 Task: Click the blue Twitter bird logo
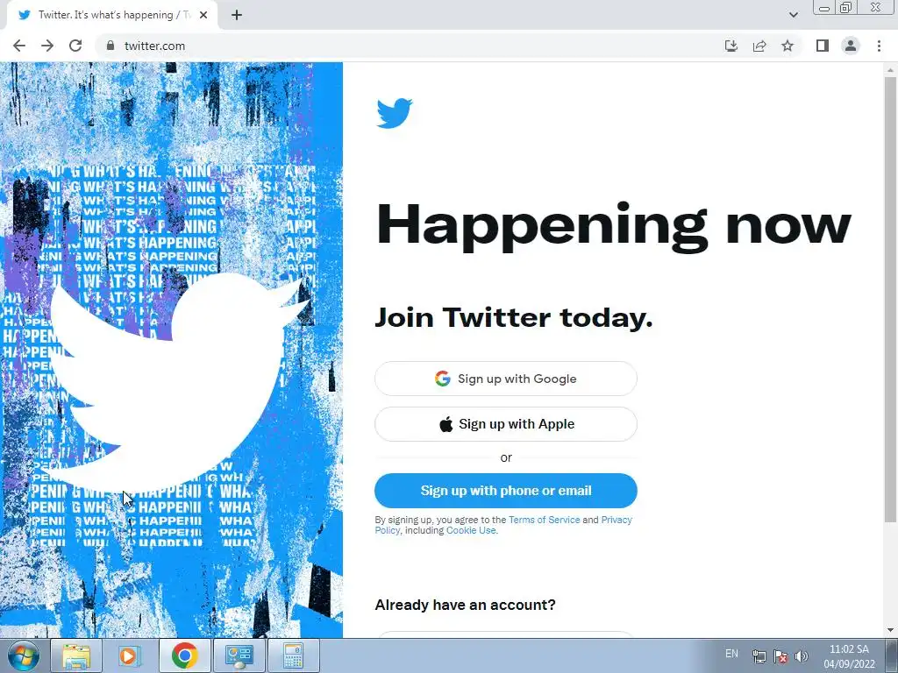(x=395, y=113)
